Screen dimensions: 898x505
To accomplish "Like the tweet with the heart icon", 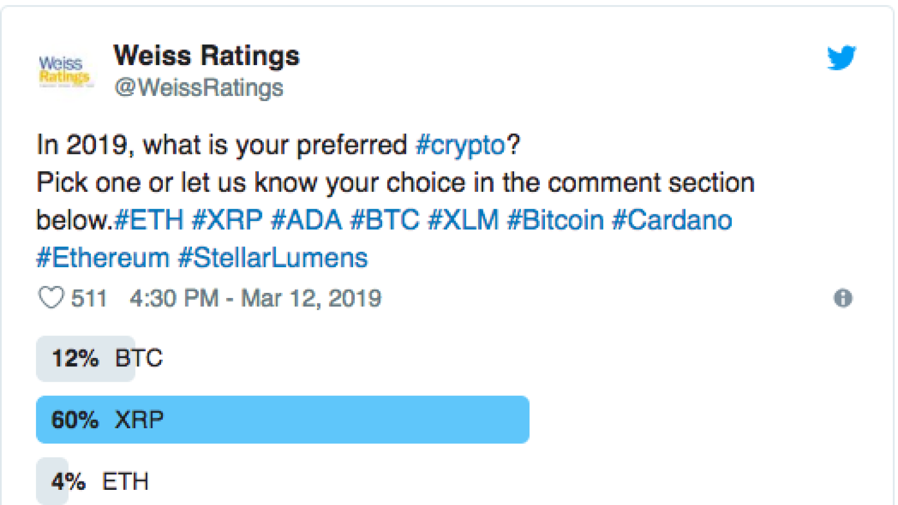I will click(x=51, y=298).
